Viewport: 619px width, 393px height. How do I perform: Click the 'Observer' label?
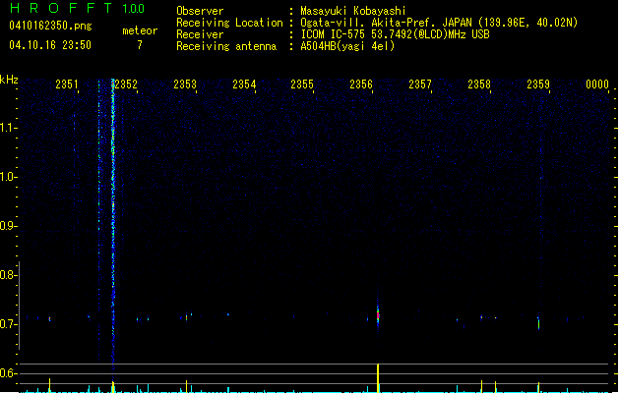(200, 11)
